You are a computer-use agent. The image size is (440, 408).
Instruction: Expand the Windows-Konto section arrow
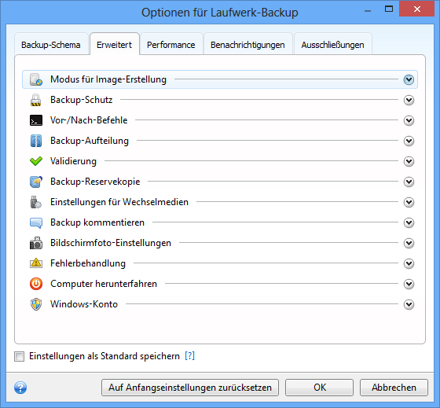click(409, 304)
